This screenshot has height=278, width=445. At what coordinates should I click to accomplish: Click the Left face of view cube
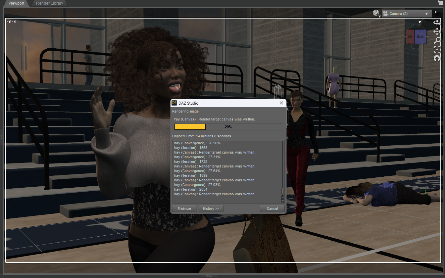pos(411,37)
